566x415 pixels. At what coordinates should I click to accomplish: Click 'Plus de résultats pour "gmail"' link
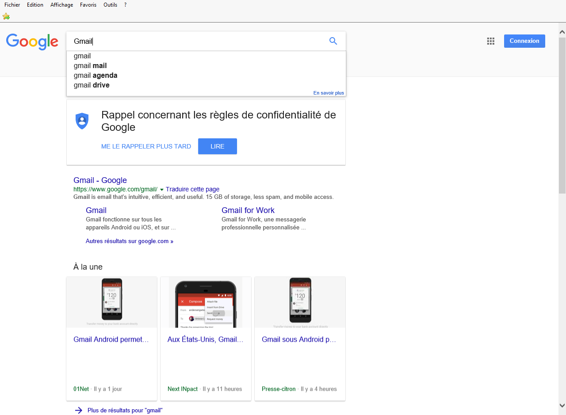coord(125,411)
